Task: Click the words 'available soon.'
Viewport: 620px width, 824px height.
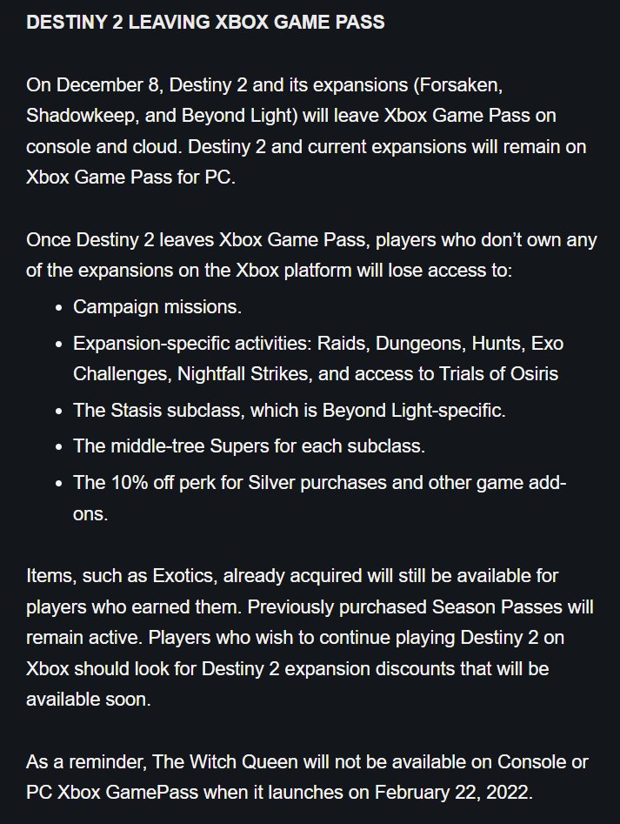Action: pyautogui.click(x=88, y=700)
